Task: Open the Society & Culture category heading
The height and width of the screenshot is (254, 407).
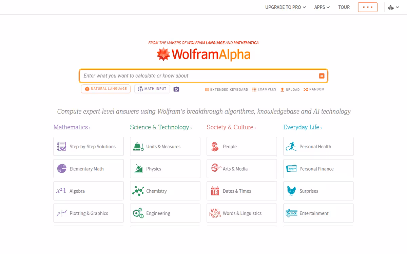Action: (x=231, y=127)
